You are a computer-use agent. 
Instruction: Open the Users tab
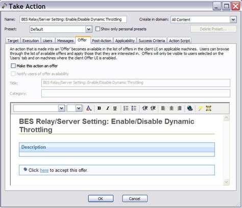click(47, 41)
